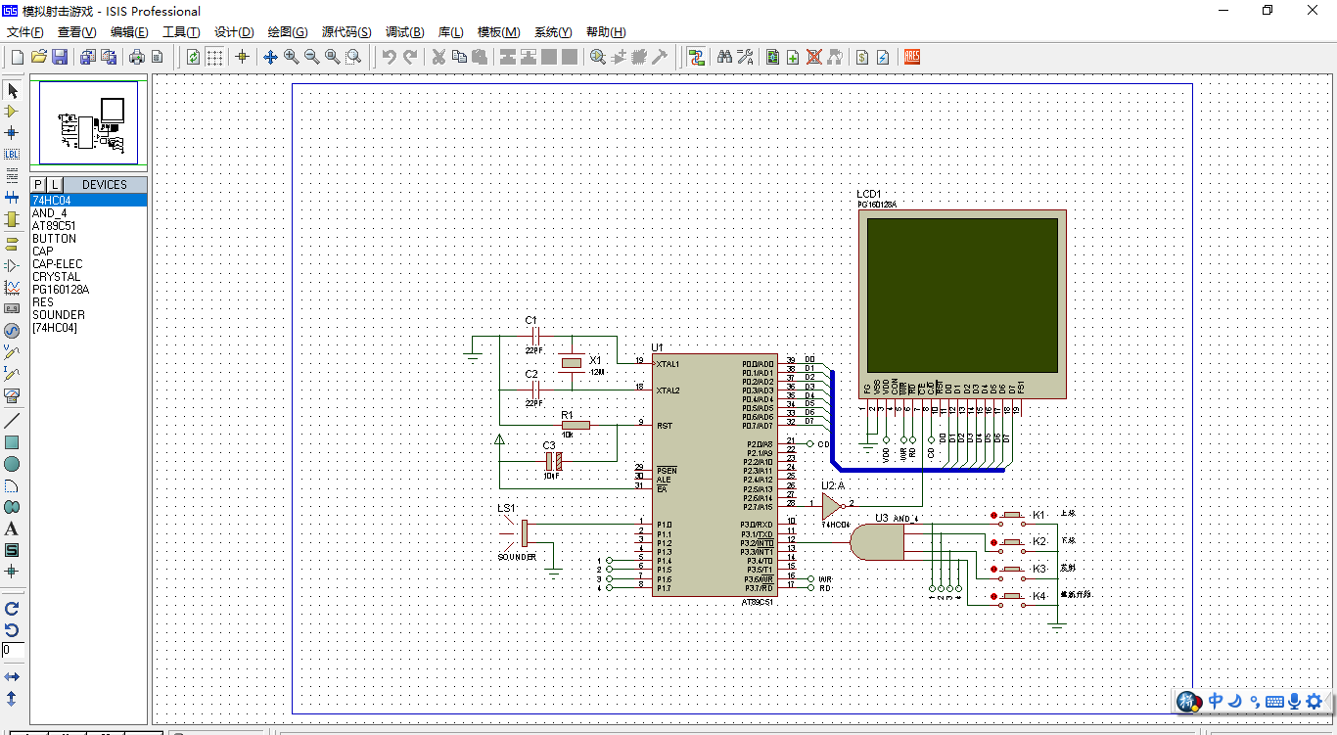This screenshot has width=1337, height=735.
Task: Click the Design explorer icon
Action: click(x=773, y=58)
